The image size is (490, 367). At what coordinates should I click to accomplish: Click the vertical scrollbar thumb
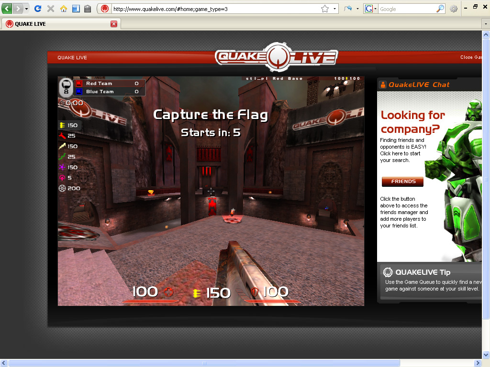[x=486, y=179]
